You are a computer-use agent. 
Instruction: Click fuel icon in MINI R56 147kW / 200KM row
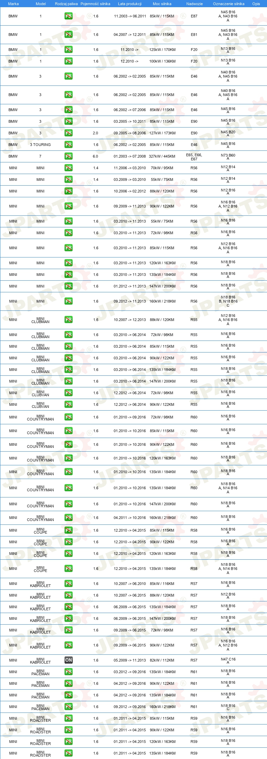coord(68,286)
